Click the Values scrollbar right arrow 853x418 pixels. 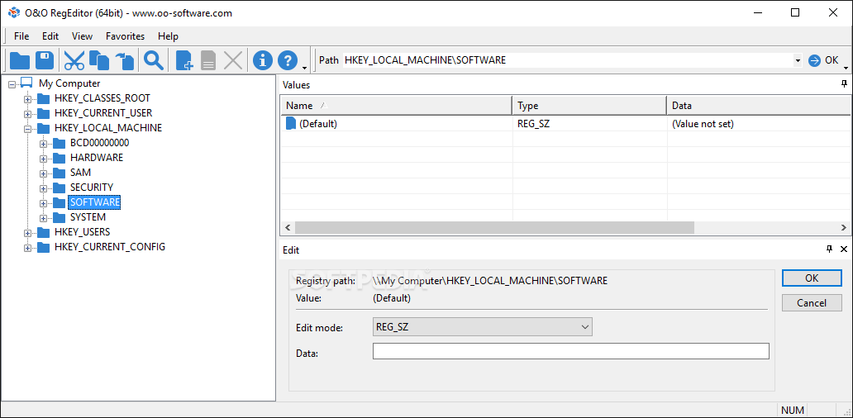[x=843, y=228]
